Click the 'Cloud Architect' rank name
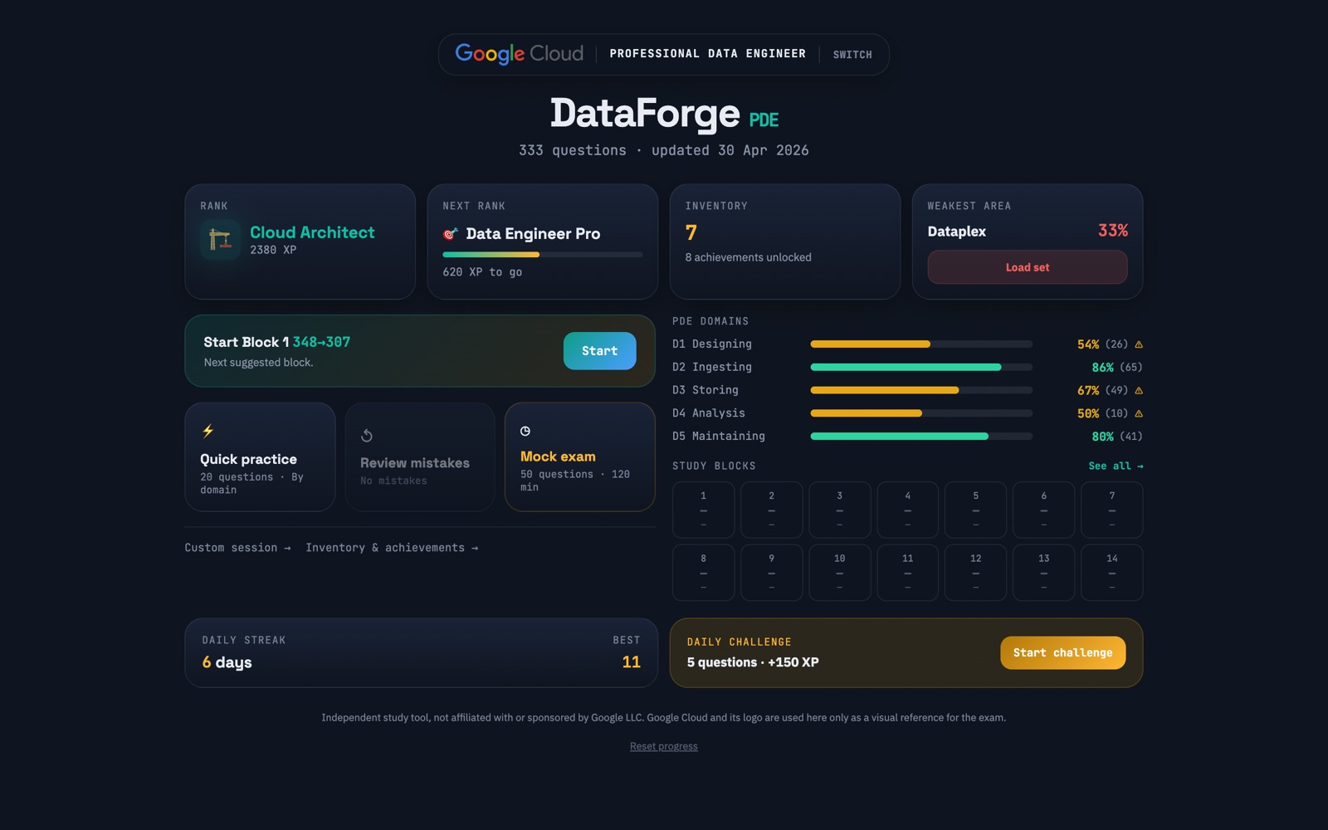The width and height of the screenshot is (1328, 830). click(x=312, y=232)
